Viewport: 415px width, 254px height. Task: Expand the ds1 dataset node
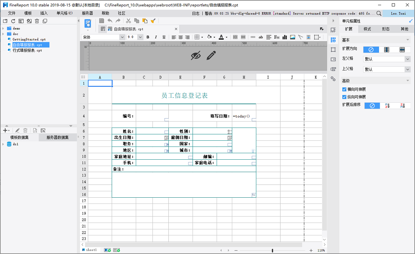[x=3, y=144]
